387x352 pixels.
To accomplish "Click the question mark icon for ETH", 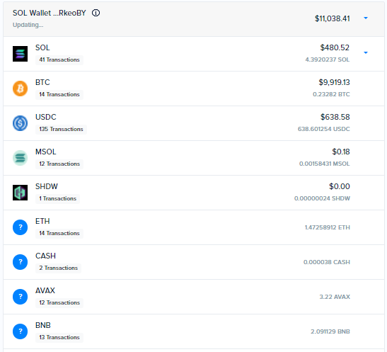I will (21, 227).
